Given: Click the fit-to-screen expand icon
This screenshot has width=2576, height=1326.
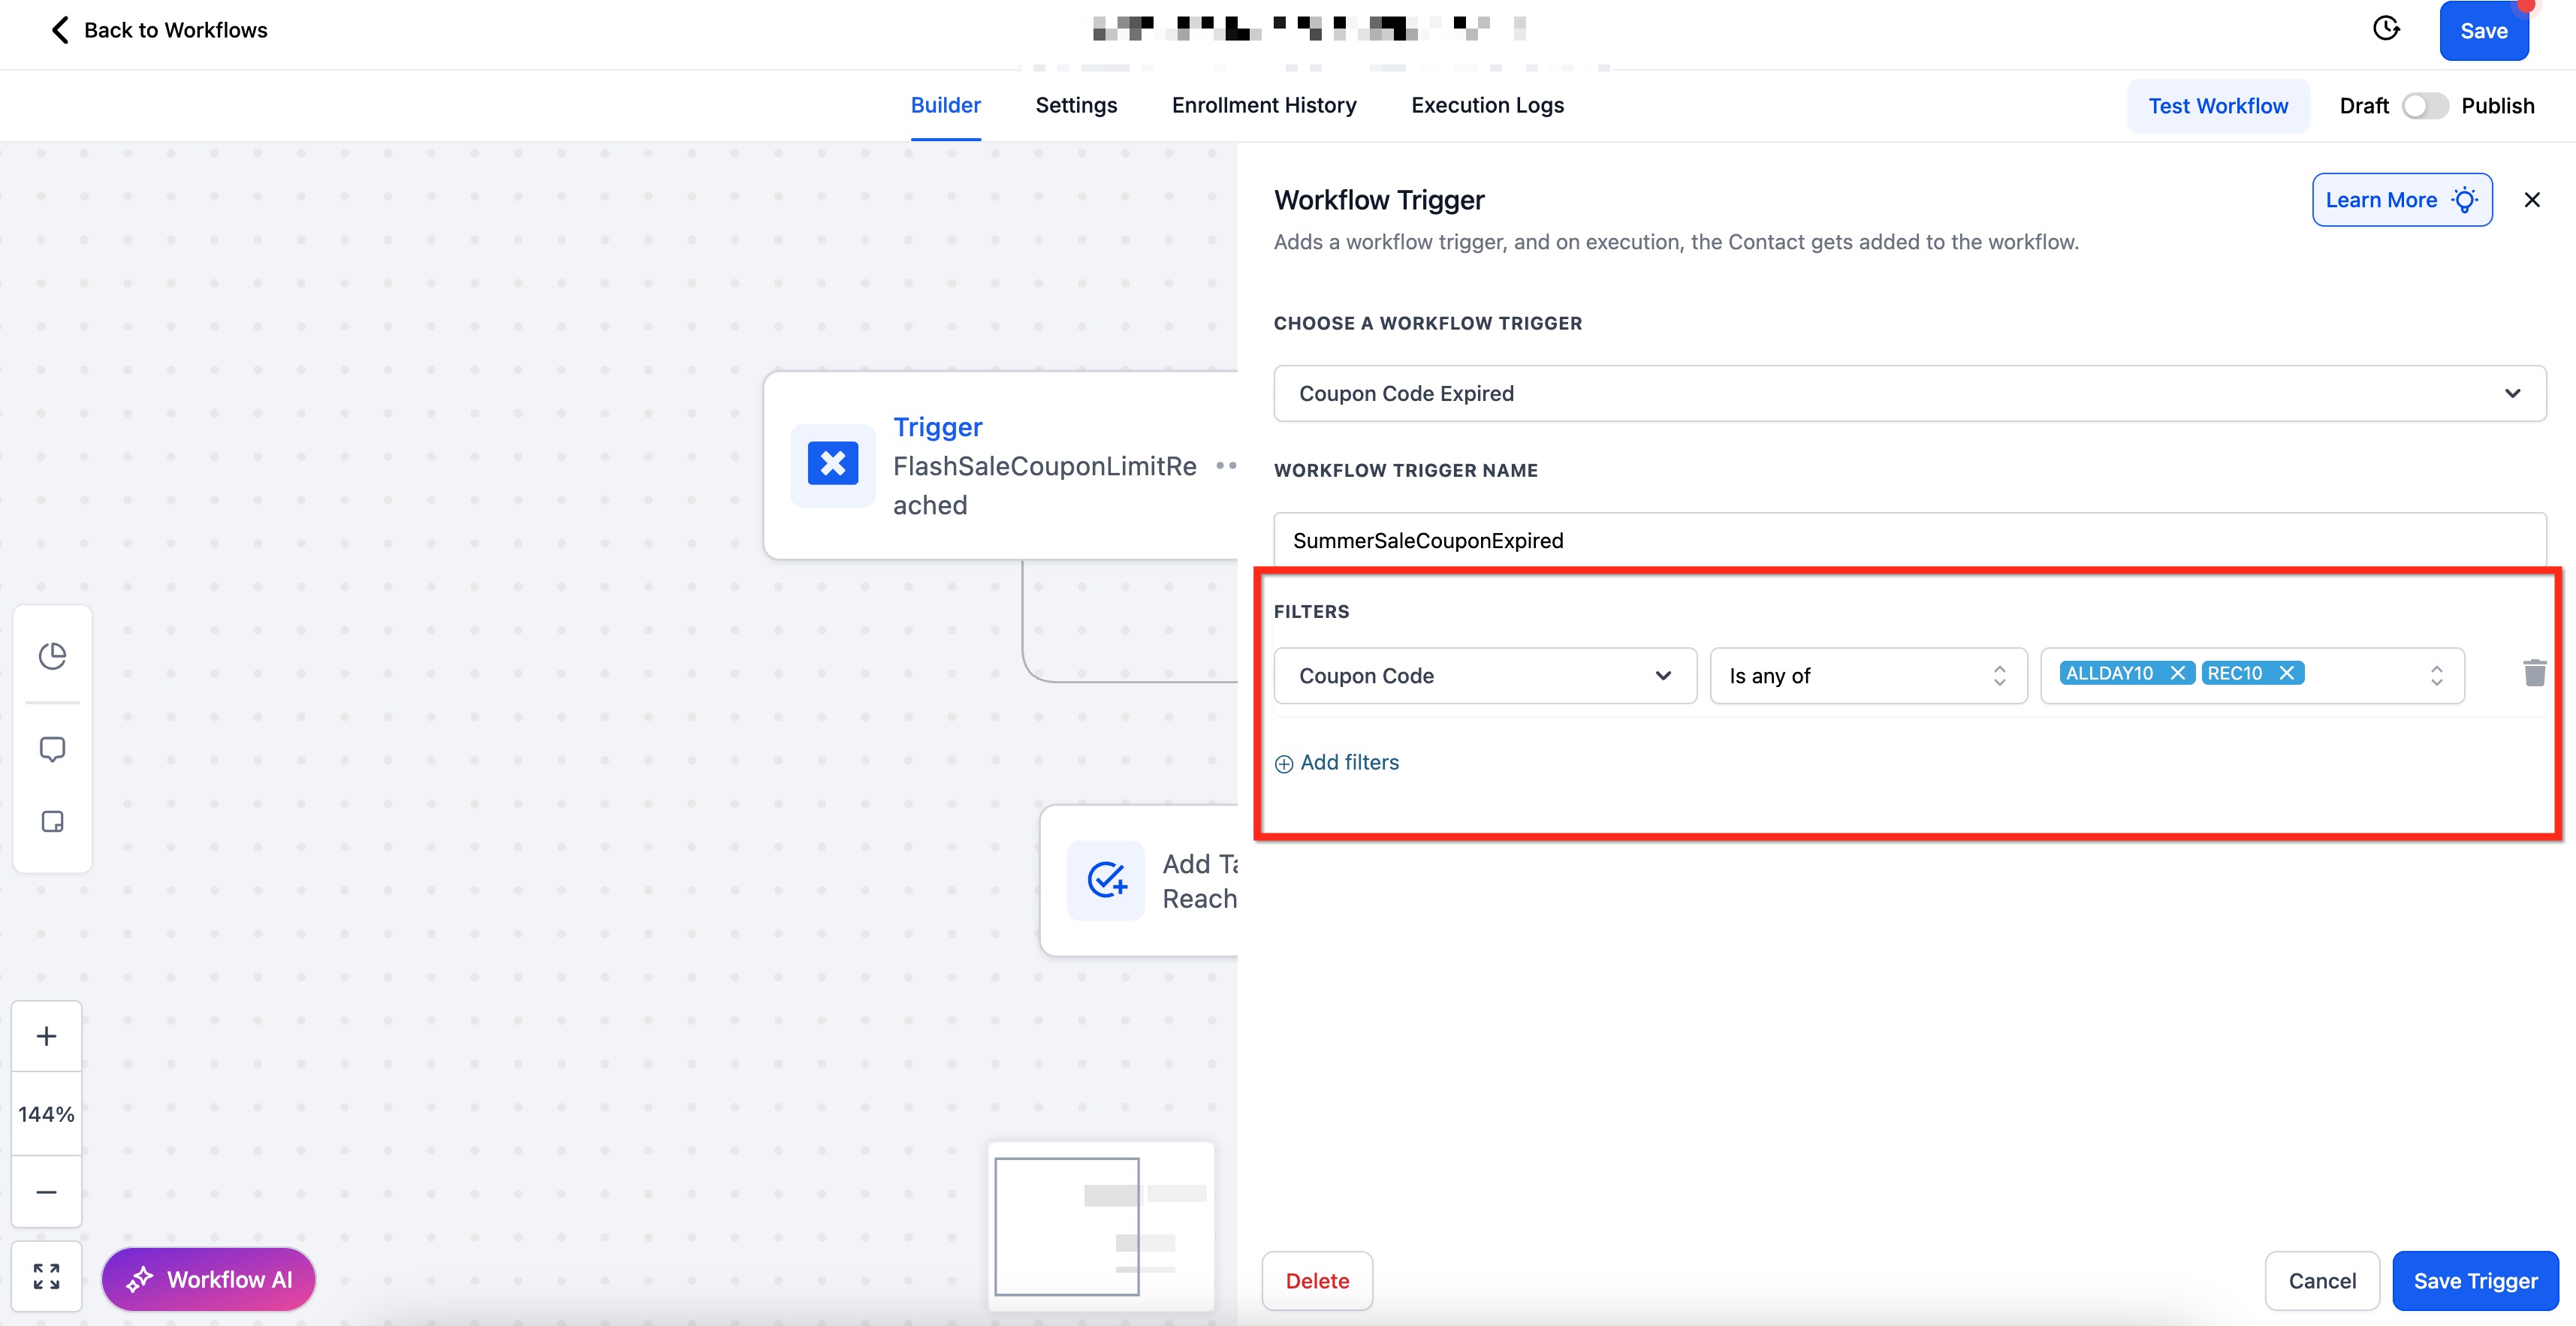Looking at the screenshot, I should [x=46, y=1276].
